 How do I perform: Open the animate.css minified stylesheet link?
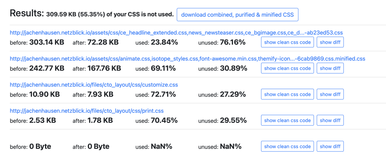187,59
